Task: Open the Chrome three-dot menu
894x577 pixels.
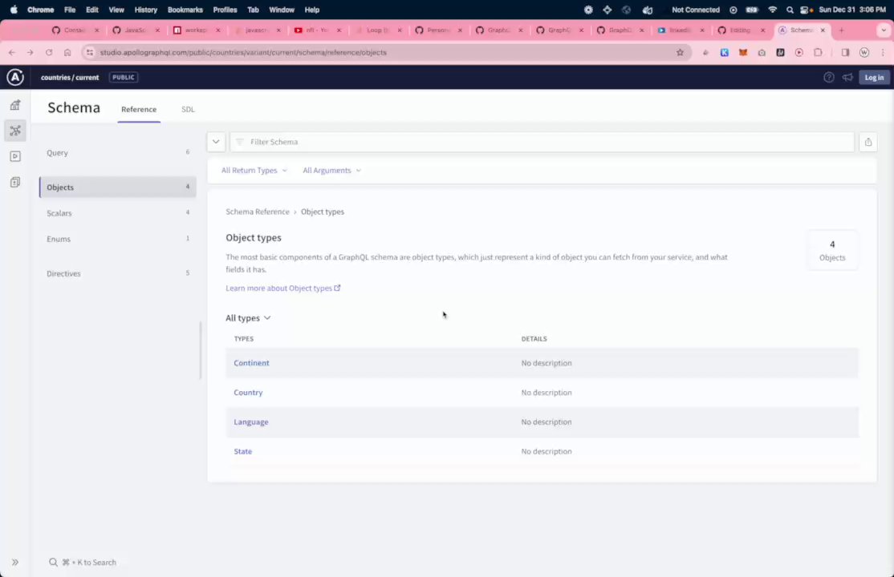Action: (883, 52)
